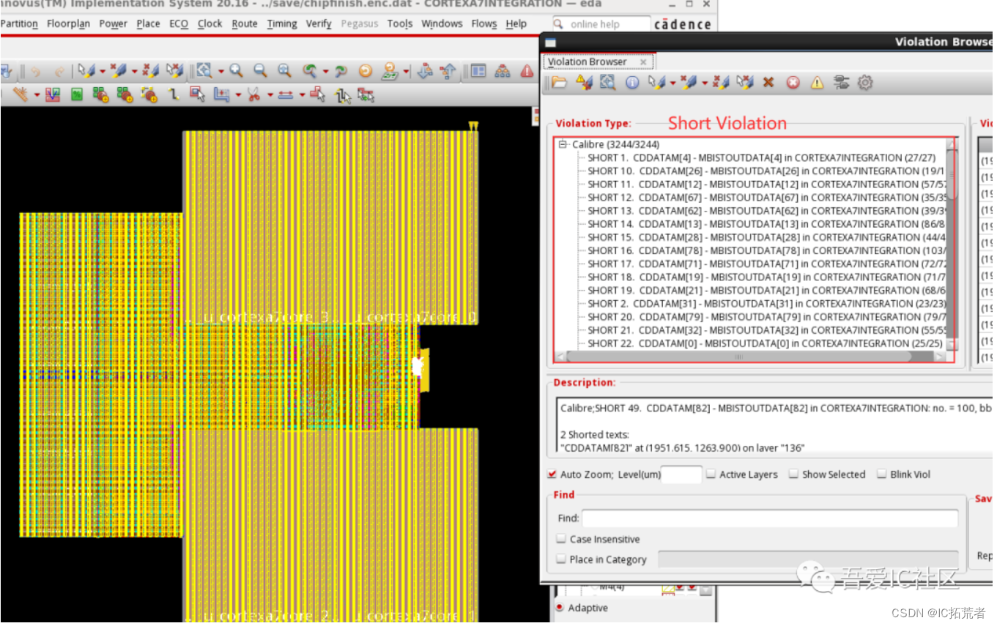Click the fit-to-window zoom icon
997x626 pixels.
(x=284, y=71)
